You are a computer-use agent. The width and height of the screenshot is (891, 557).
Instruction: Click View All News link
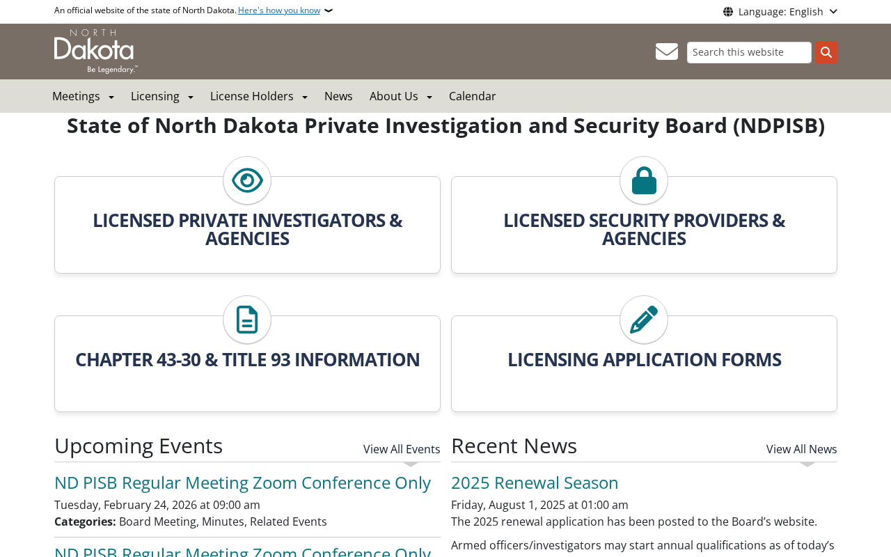coord(801,449)
